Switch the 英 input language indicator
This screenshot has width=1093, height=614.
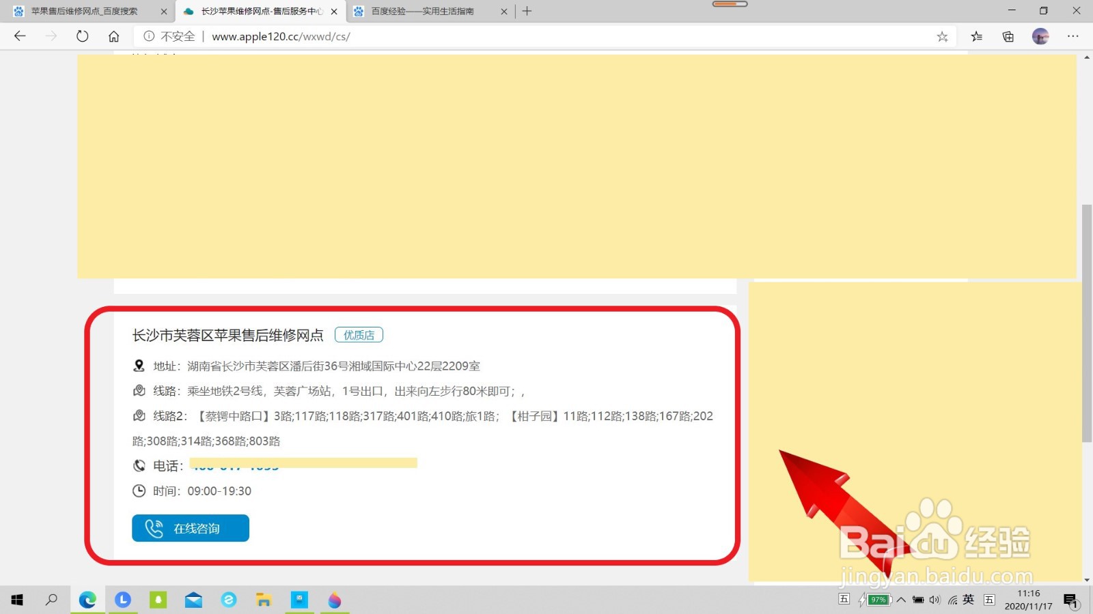969,600
